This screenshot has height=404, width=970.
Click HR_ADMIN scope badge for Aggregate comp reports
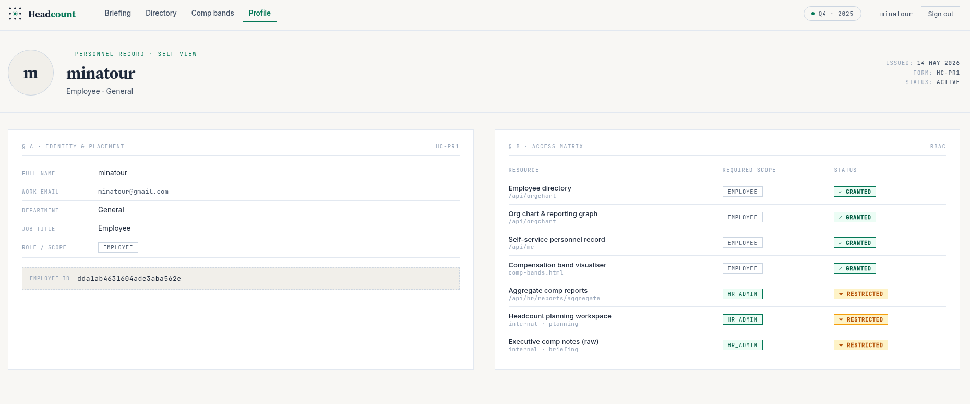743,294
